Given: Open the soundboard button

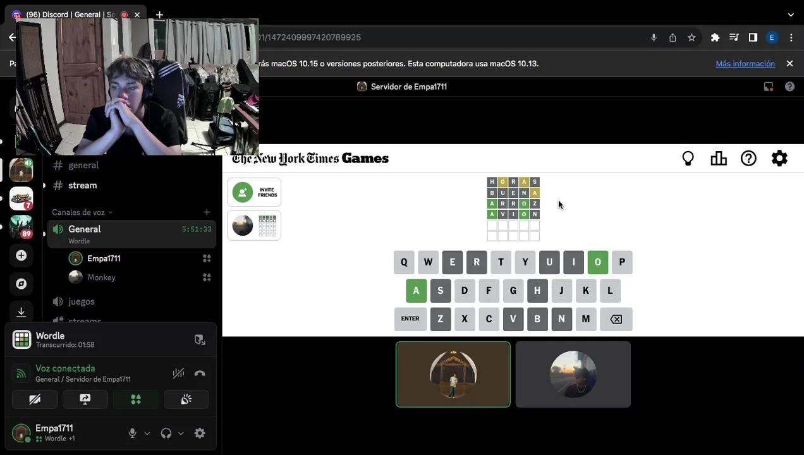Looking at the screenshot, I should point(186,399).
